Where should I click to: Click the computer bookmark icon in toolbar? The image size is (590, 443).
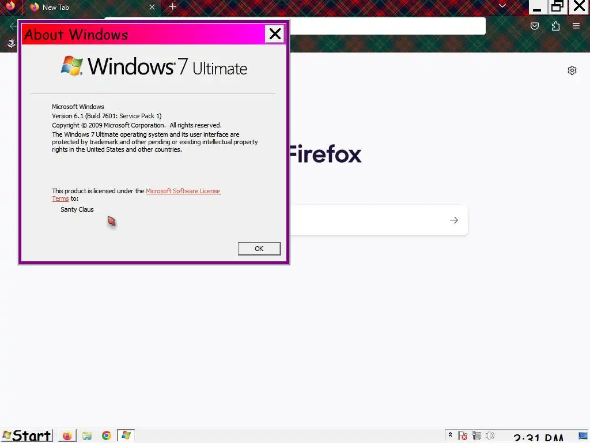[12, 43]
